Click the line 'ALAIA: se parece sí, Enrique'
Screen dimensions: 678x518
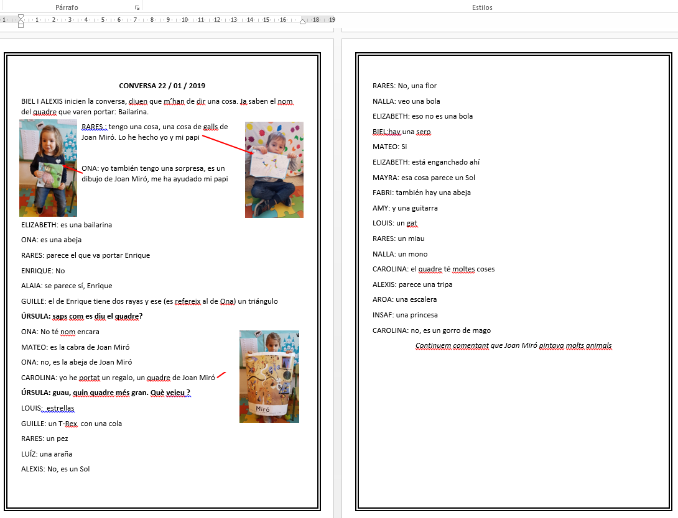click(x=67, y=286)
